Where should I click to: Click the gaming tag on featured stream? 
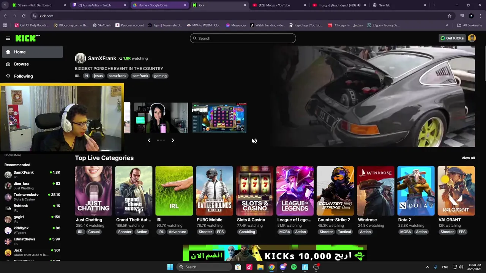pos(160,76)
